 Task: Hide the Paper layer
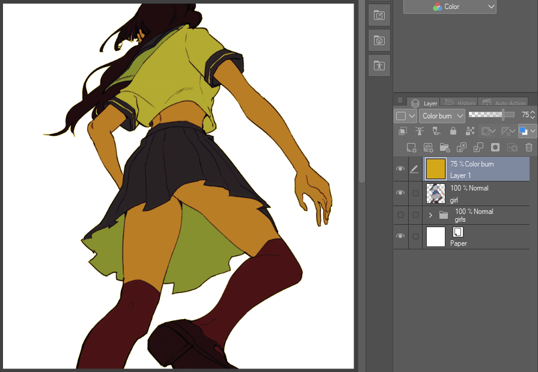point(400,237)
